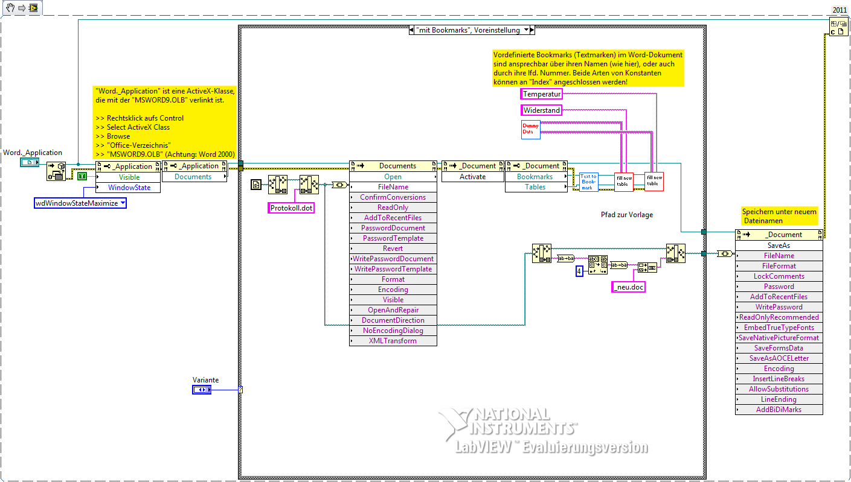Select the Widerstand string constant
This screenshot has width=851, height=482.
tap(541, 110)
